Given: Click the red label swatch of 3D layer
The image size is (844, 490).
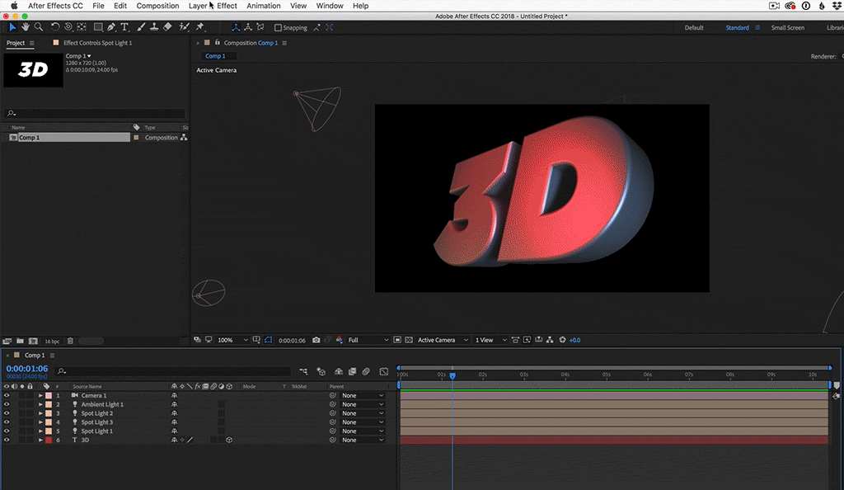Looking at the screenshot, I should click(x=48, y=441).
